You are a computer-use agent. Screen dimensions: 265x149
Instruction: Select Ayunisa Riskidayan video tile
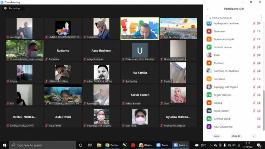coord(178,117)
